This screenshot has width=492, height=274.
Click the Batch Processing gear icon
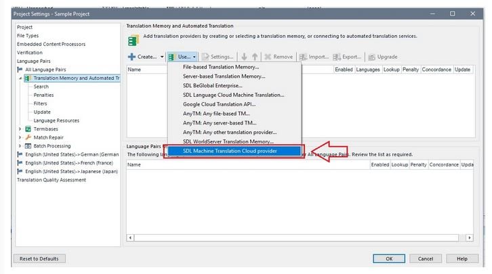click(28, 146)
